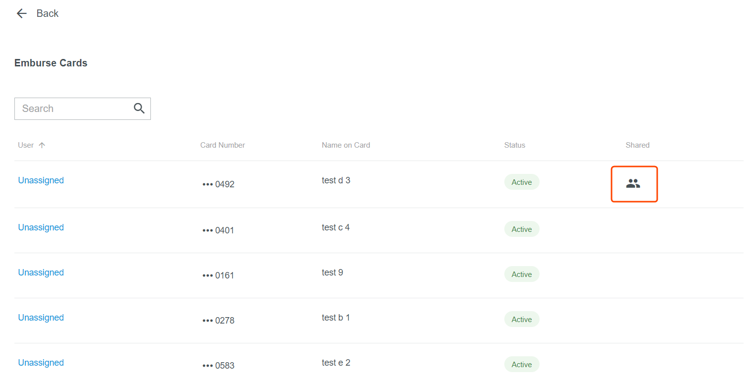Open the Unassigned link for card 0583
This screenshot has width=754, height=384.
click(41, 363)
